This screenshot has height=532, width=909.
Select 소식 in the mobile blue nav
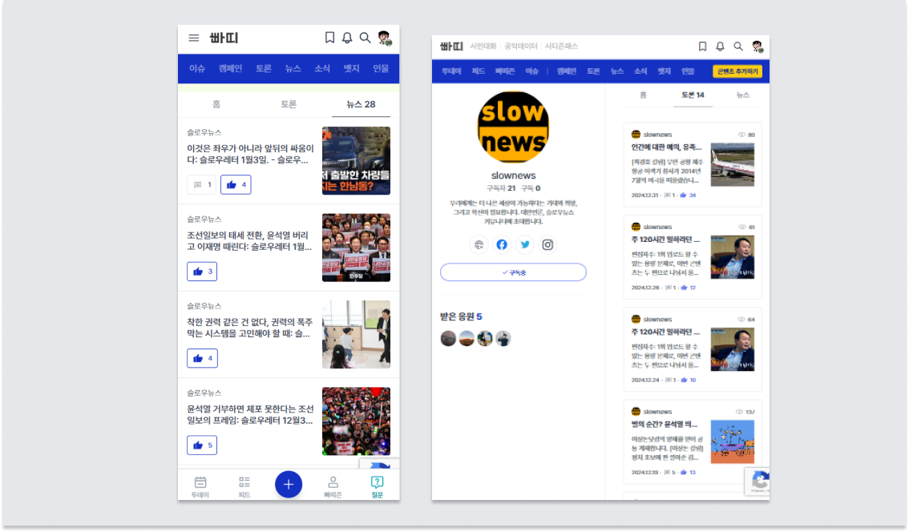321,68
